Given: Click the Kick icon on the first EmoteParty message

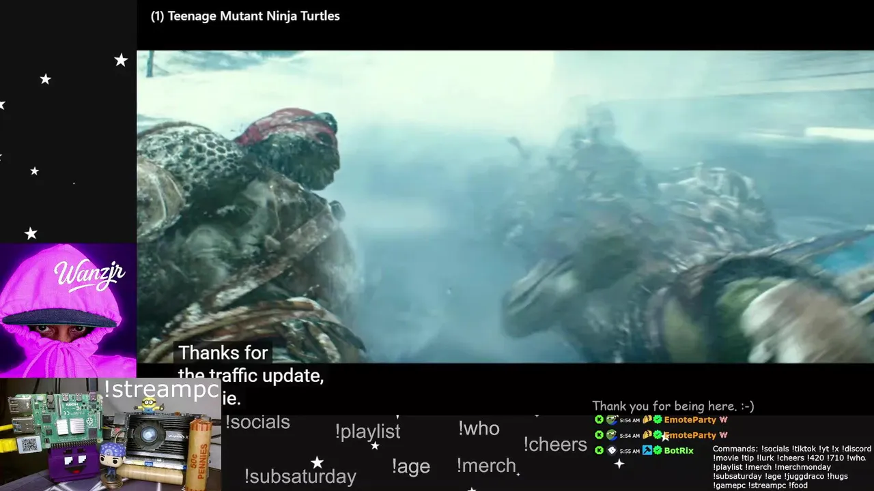Looking at the screenshot, I should click(599, 419).
